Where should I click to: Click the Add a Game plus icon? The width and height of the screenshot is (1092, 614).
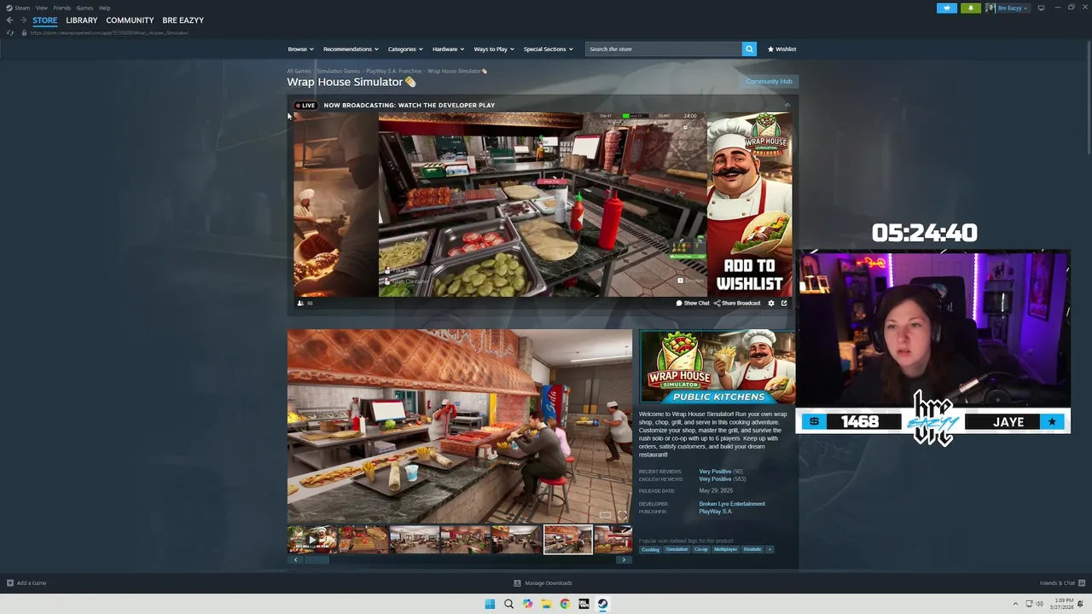point(10,583)
